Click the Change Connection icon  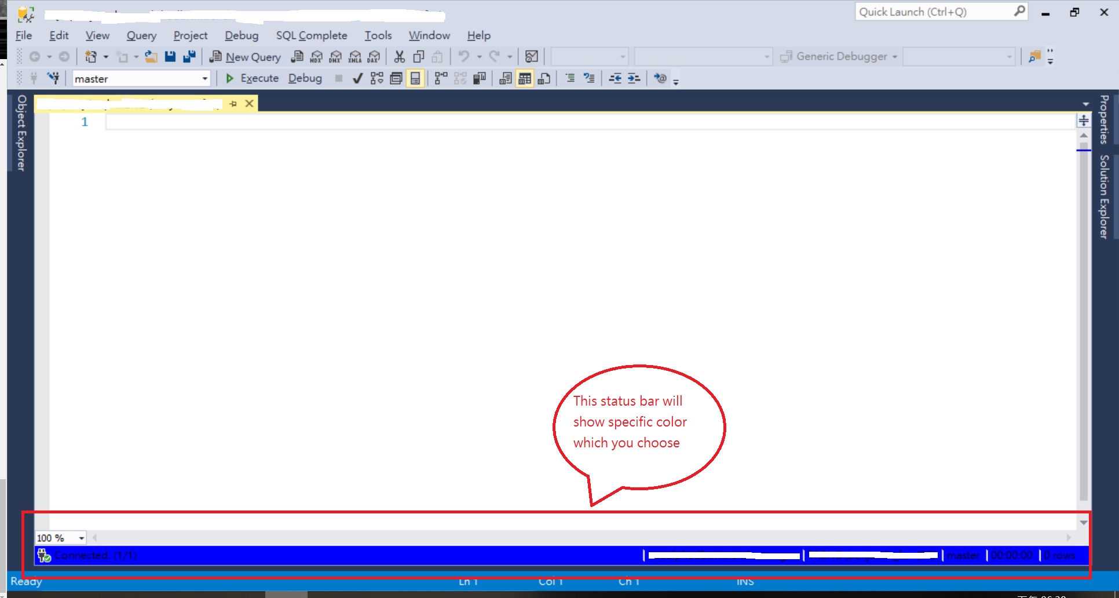pos(53,78)
